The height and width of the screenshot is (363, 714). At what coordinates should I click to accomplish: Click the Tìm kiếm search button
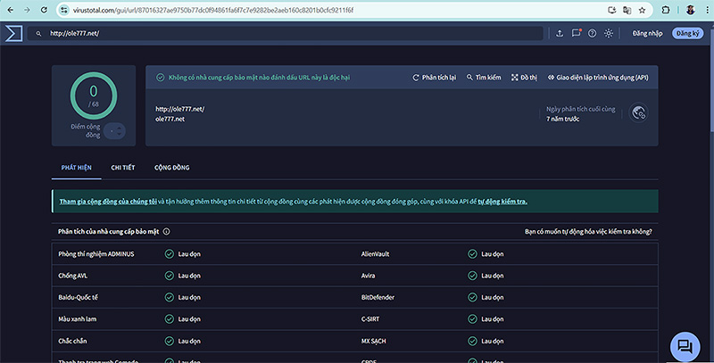484,78
